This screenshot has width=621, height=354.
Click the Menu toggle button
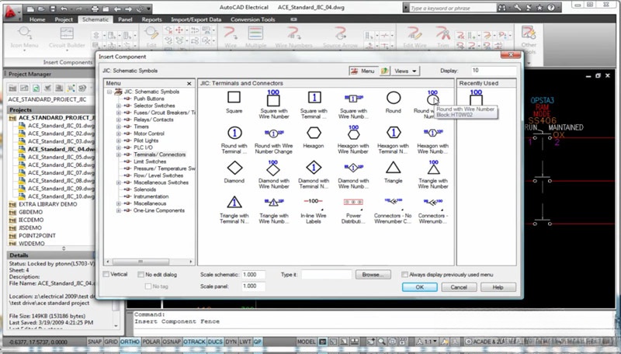click(x=363, y=71)
